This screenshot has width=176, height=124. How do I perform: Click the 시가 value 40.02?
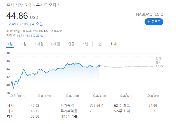tap(35, 105)
